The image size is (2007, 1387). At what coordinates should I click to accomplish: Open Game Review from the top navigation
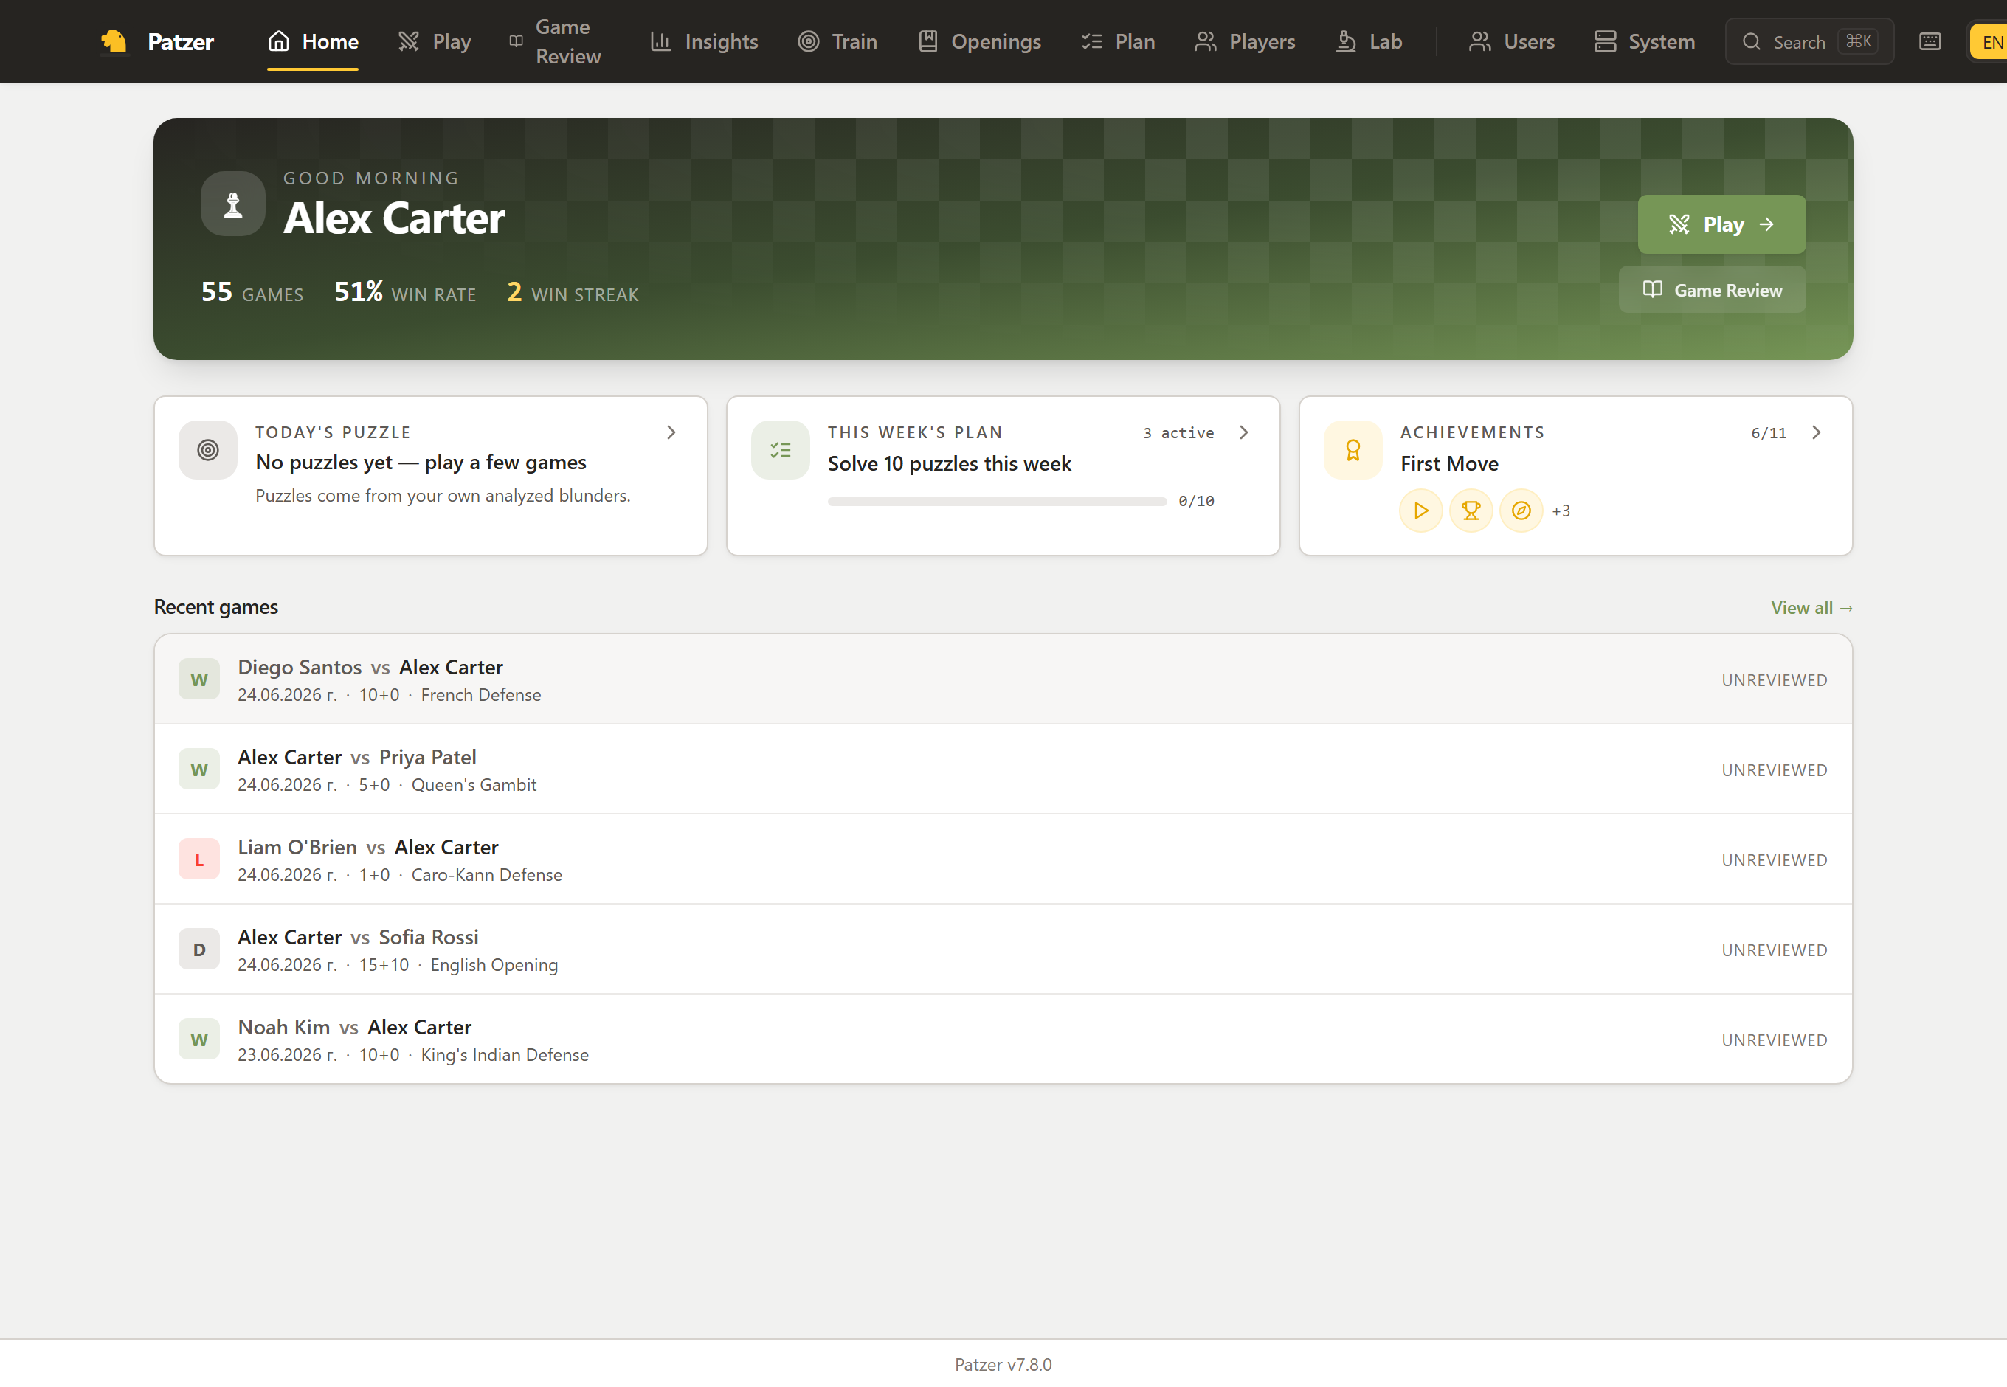tap(556, 41)
